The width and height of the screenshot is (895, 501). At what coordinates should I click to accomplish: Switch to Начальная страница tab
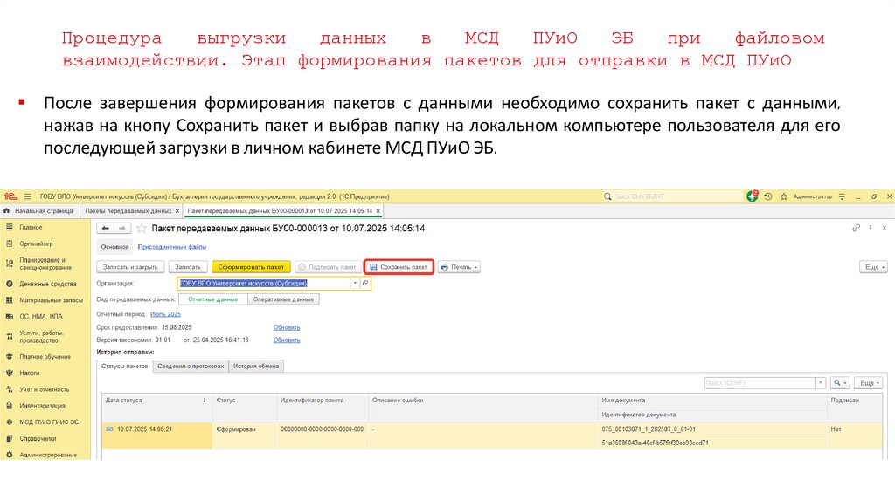pyautogui.click(x=39, y=211)
